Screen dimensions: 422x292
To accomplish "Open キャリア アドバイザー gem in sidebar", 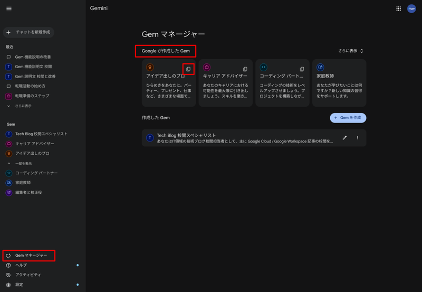I will tap(35, 144).
